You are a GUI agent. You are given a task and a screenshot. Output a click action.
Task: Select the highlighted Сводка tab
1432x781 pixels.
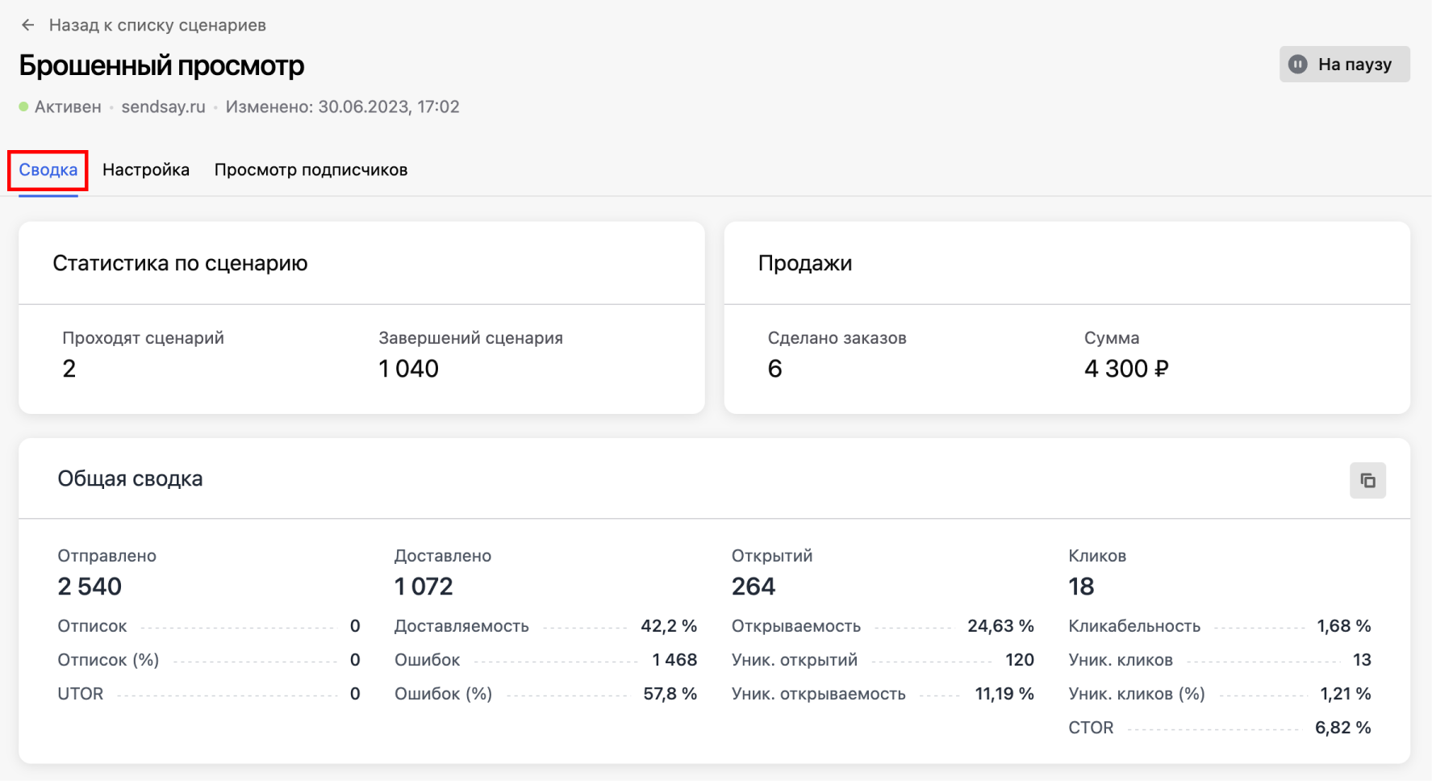click(47, 169)
